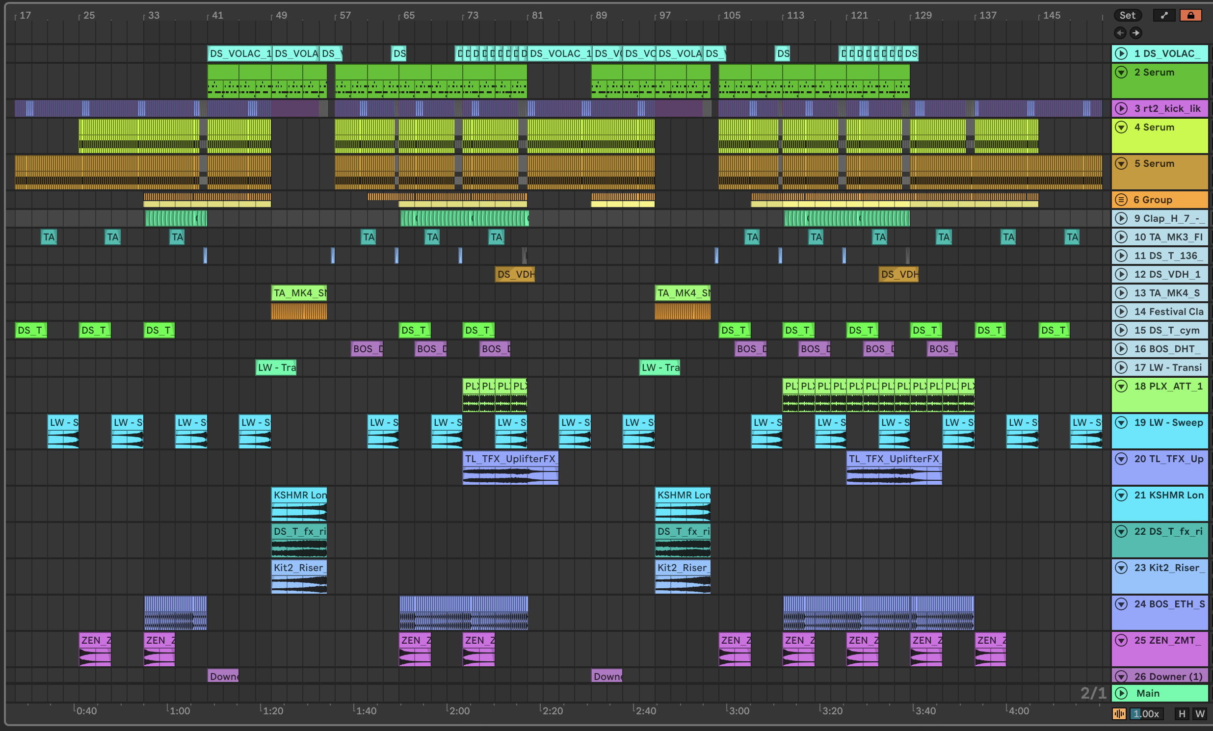Fold the 21 KSHMR Lon track
Image resolution: width=1213 pixels, height=731 pixels.
[1121, 495]
